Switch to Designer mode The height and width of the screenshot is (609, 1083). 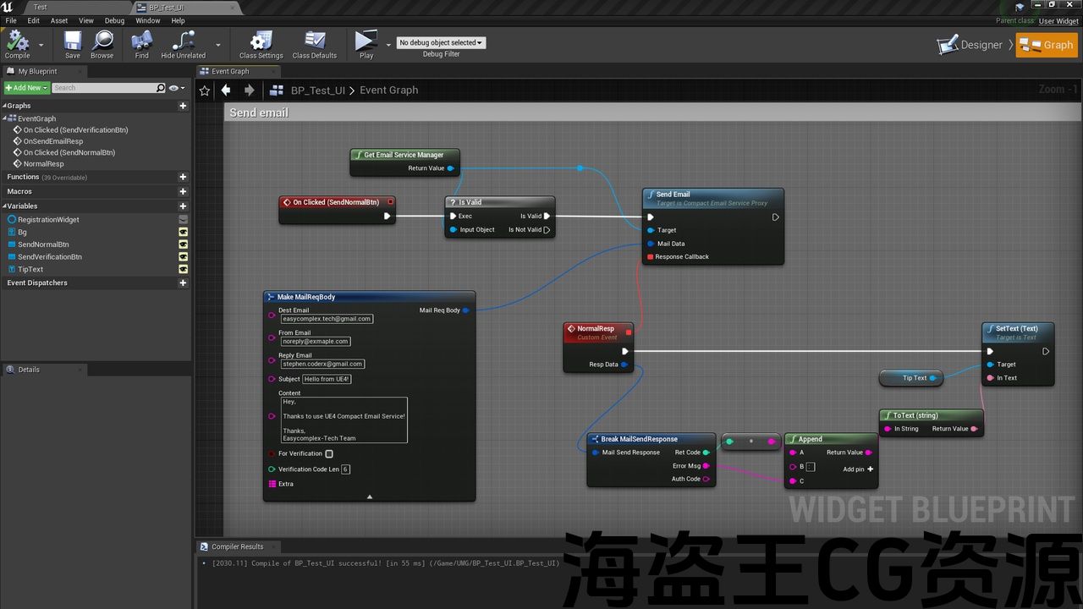(970, 45)
